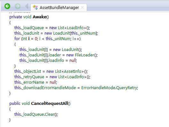
Task: Click the green Back navigation arrow
Action: 7,6
